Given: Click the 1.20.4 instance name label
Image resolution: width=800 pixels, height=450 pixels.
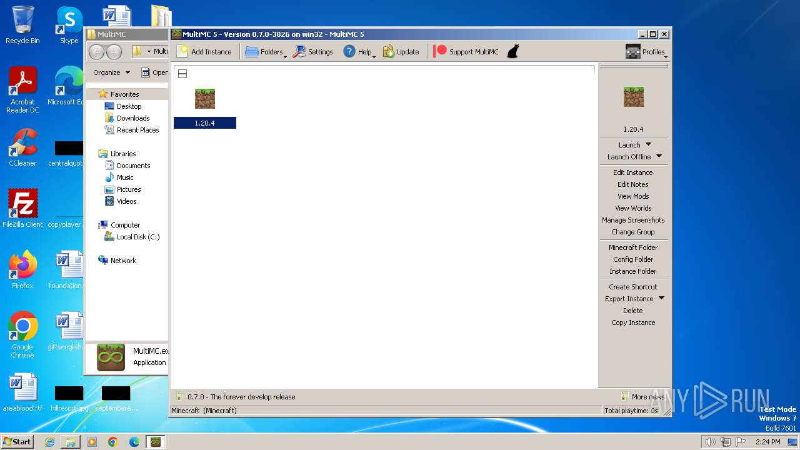Looking at the screenshot, I should click(x=205, y=123).
